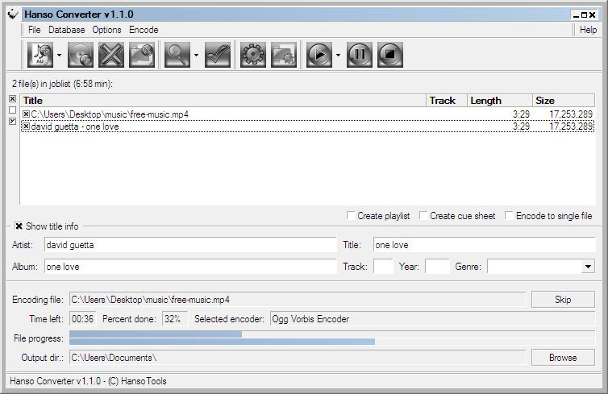The height and width of the screenshot is (394, 608).
Task: Click the lower total progress bar
Action: 332,342
